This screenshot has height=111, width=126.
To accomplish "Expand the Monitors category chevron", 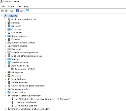I will coord(5,59).
